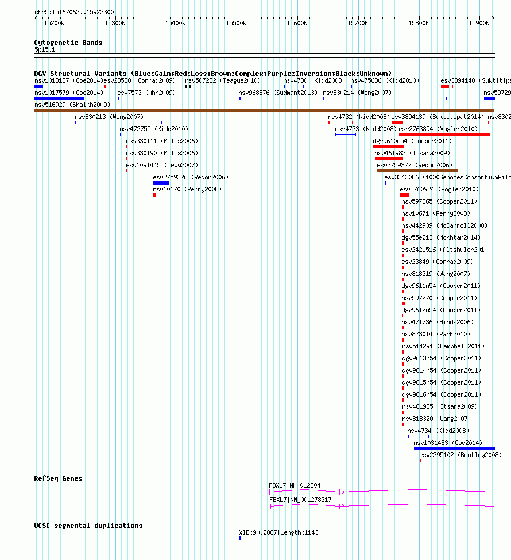Click the 5p15.1 cytogenetic band label
Screen dimensions: 511x560
coord(45,50)
